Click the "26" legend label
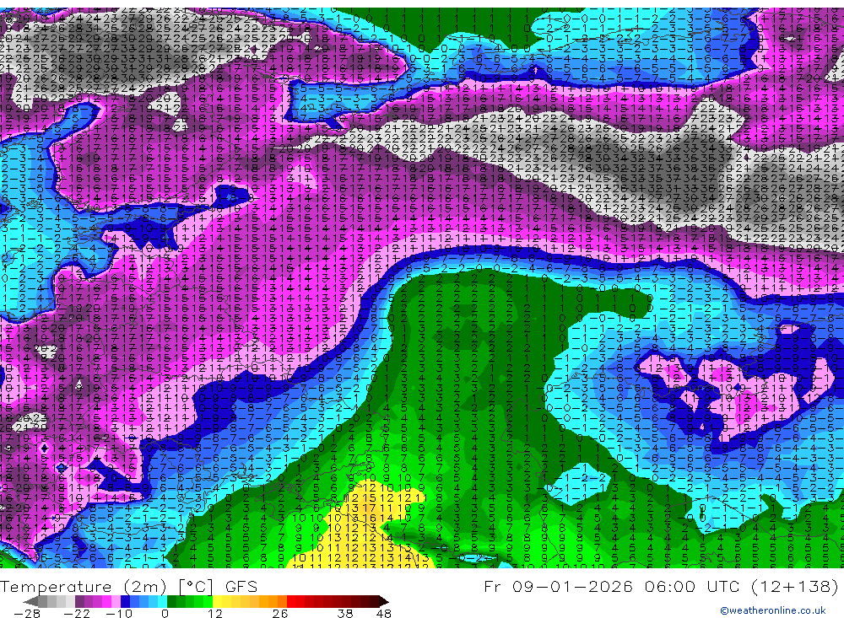The image size is (844, 618). (x=280, y=614)
